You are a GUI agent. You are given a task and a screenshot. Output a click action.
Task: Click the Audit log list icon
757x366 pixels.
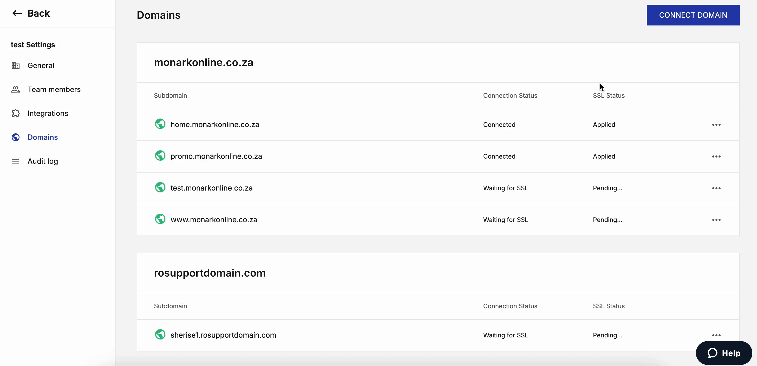pos(16,161)
